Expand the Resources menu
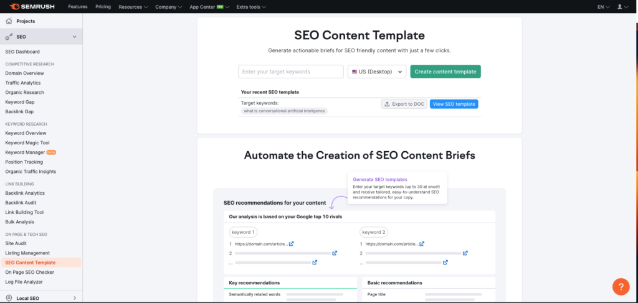Image resolution: width=638 pixels, height=303 pixels. click(x=133, y=7)
